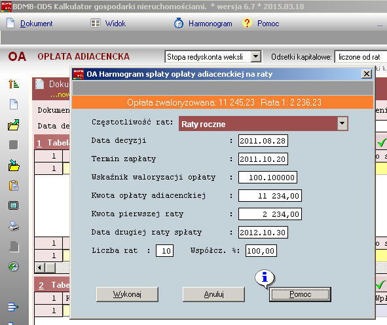Open folder icon with green arrow

pyautogui.click(x=14, y=124)
